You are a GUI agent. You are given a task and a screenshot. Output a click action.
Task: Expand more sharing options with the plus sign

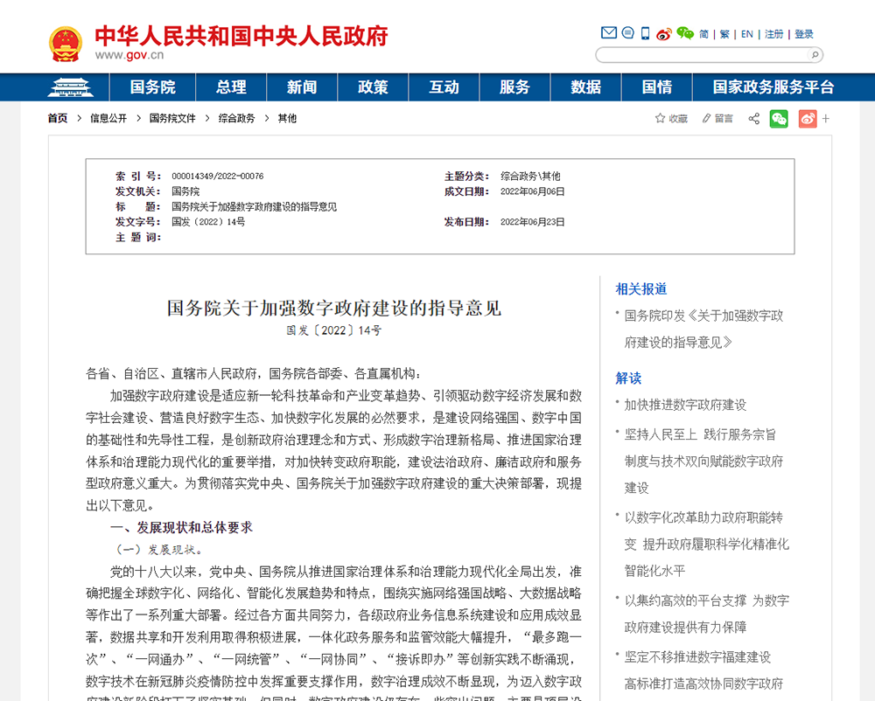[x=826, y=118]
